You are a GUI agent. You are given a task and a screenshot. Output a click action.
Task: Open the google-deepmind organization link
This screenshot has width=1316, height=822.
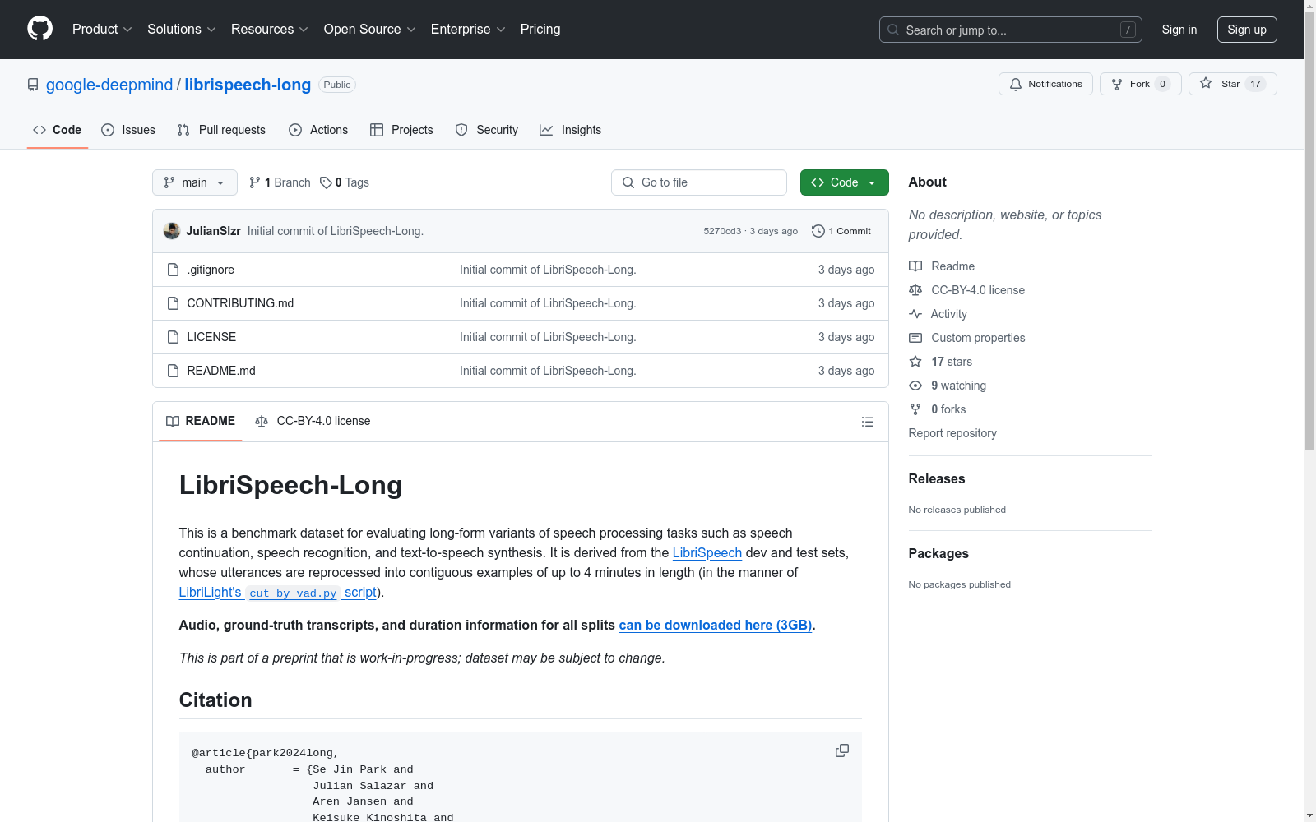pyautogui.click(x=109, y=85)
